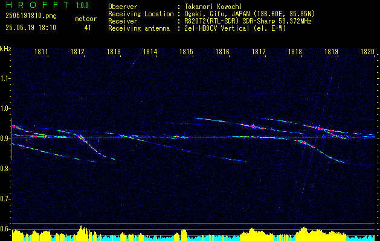Click observer name Takanori Kawachi
The width and height of the screenshot is (380, 241).
coord(212,7)
